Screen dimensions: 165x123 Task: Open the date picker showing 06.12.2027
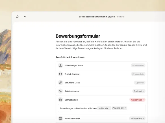[x=119, y=108]
